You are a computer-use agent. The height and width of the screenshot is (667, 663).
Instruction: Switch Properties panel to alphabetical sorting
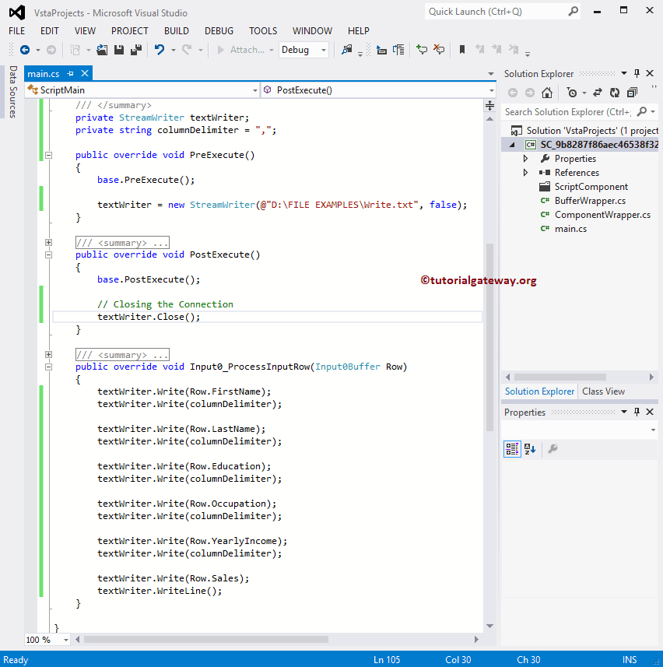click(528, 449)
